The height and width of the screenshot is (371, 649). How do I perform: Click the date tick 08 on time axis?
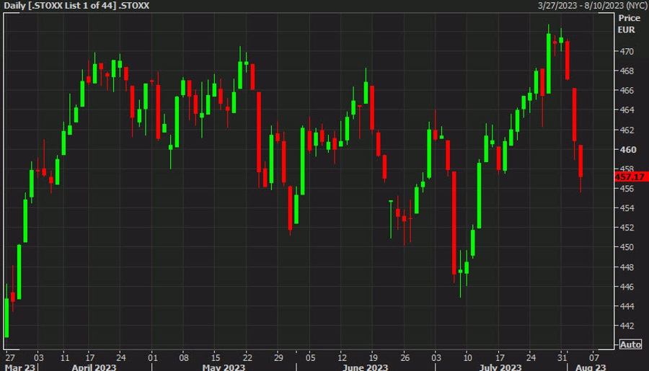coord(184,358)
